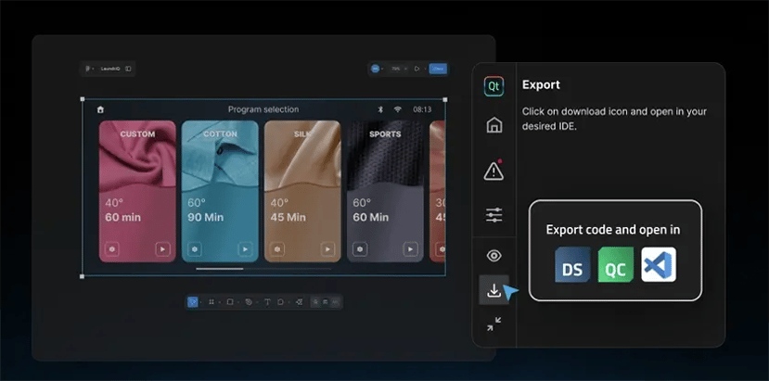Click the user avatar in top toolbar
This screenshot has height=381, width=769.
point(375,69)
